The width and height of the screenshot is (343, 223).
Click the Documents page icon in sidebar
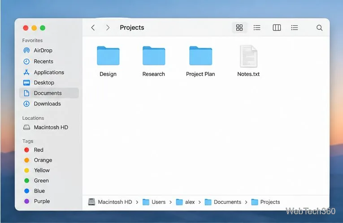pos(26,93)
